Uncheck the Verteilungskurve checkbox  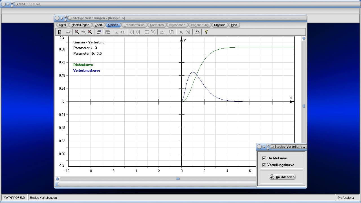coord(264,165)
